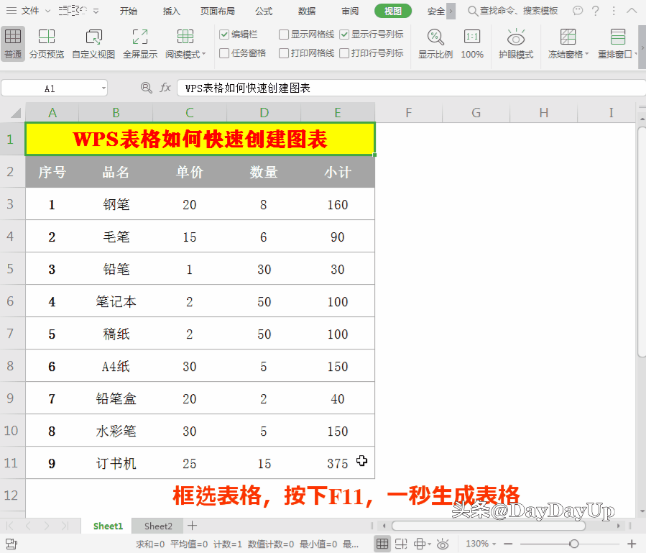This screenshot has height=553, width=646.
Task: Toggle Show Row/Column Headers (显示行号列标)
Action: click(x=344, y=35)
